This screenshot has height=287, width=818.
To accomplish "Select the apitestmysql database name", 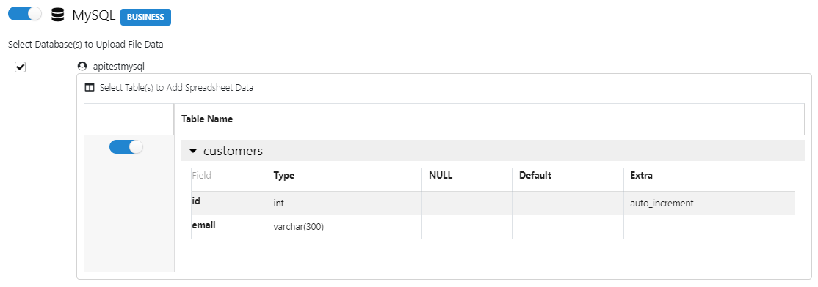I will [118, 67].
